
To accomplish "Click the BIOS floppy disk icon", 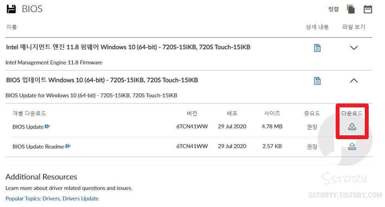I will (x=11, y=9).
